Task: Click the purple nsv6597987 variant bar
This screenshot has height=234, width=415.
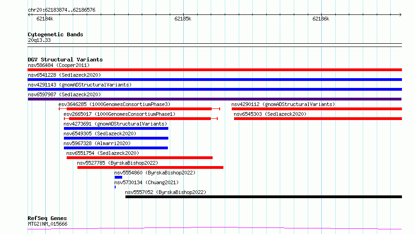Action: click(214, 99)
